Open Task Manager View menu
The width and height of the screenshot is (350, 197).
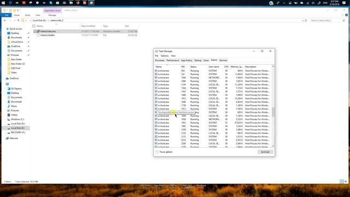[173, 56]
